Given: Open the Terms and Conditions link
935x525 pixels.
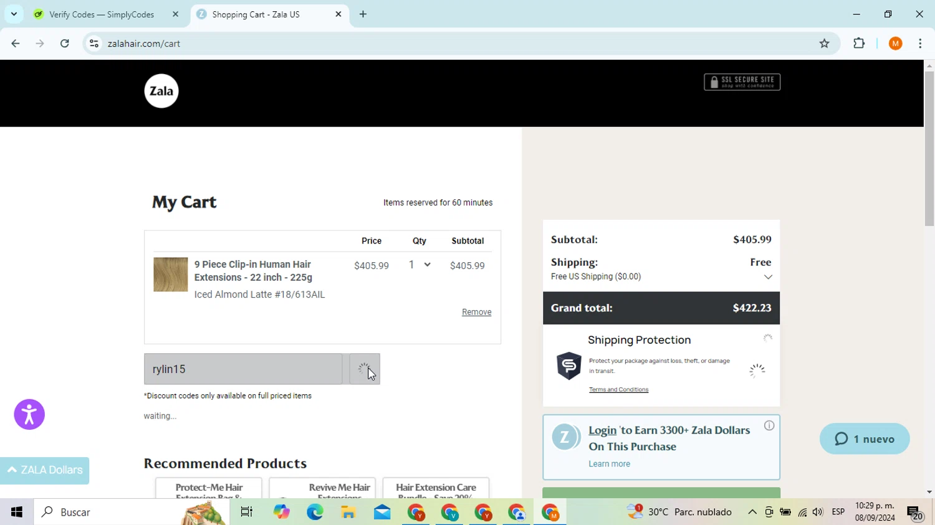Looking at the screenshot, I should point(618,390).
